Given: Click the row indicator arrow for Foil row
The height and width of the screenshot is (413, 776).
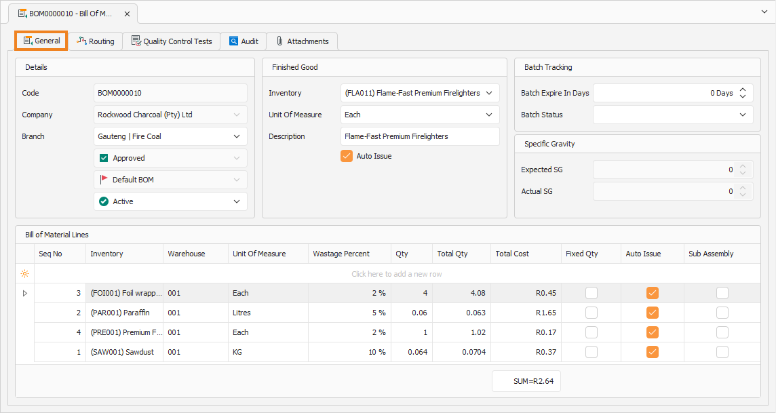Looking at the screenshot, I should (x=24, y=293).
